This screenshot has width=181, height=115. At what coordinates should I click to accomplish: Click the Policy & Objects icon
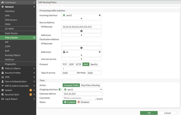pos(3,68)
